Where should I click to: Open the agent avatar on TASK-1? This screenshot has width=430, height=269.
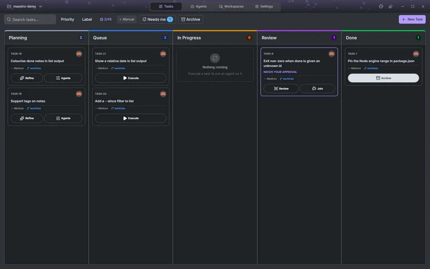point(416,54)
